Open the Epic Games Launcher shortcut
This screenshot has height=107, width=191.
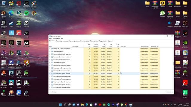pos(4,24)
